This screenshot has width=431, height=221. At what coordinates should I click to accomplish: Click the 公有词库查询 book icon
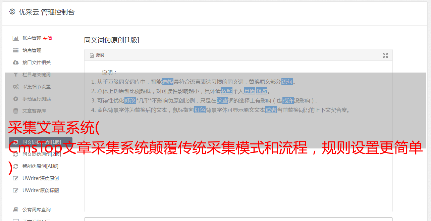[15, 210]
